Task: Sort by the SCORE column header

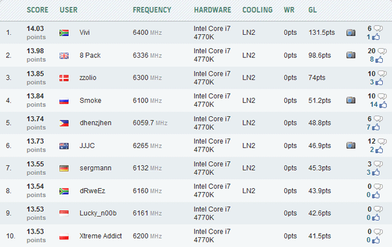Action: click(x=37, y=10)
